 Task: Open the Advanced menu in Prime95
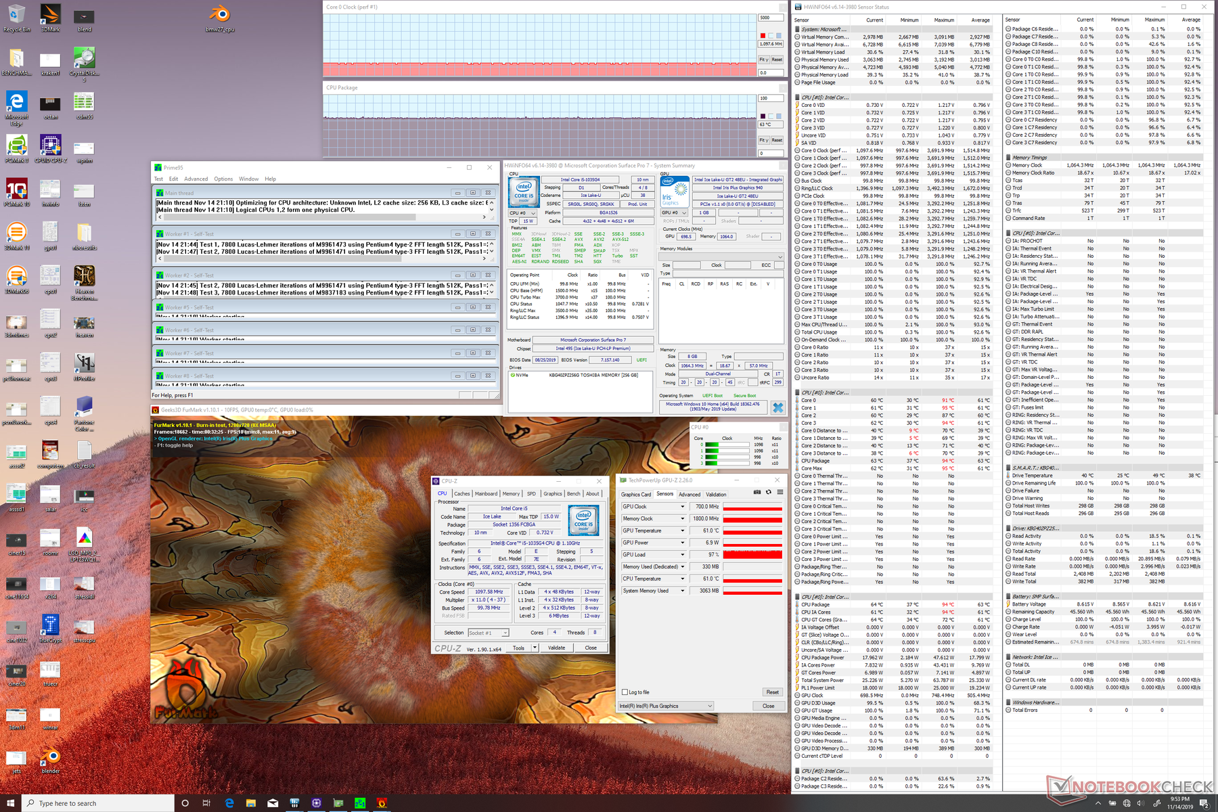pos(196,179)
